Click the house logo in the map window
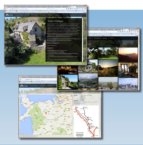143x145 pixels. tap(23, 86)
